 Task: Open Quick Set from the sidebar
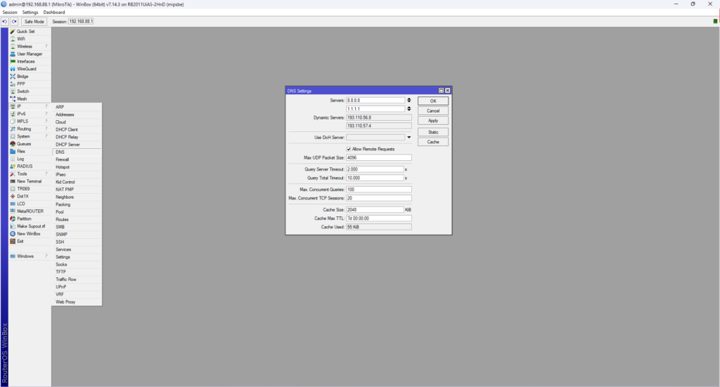pos(26,32)
